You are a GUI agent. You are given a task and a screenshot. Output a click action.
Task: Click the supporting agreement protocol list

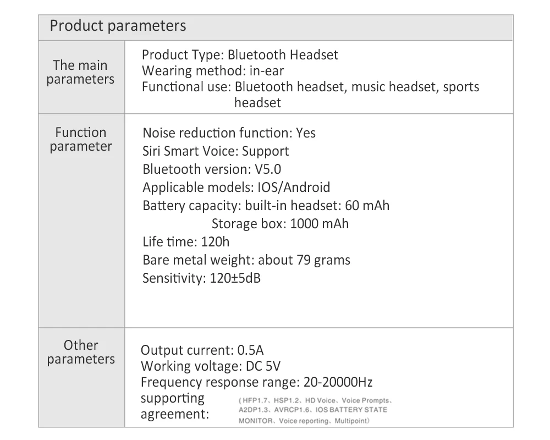coord(315,410)
